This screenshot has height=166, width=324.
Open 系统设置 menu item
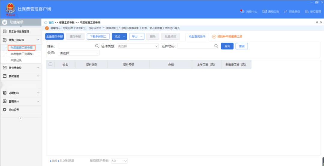pos(21,110)
